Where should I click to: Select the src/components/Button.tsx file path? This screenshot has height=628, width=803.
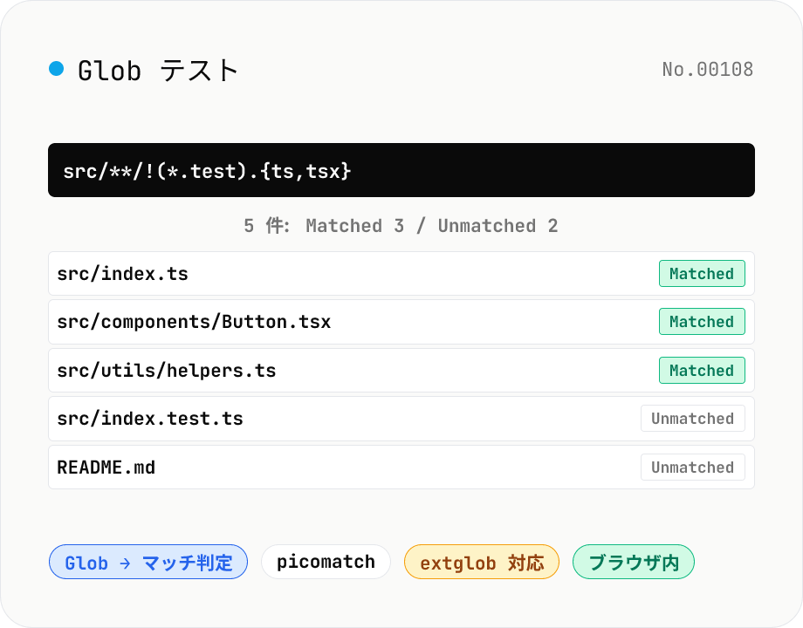[194, 322]
